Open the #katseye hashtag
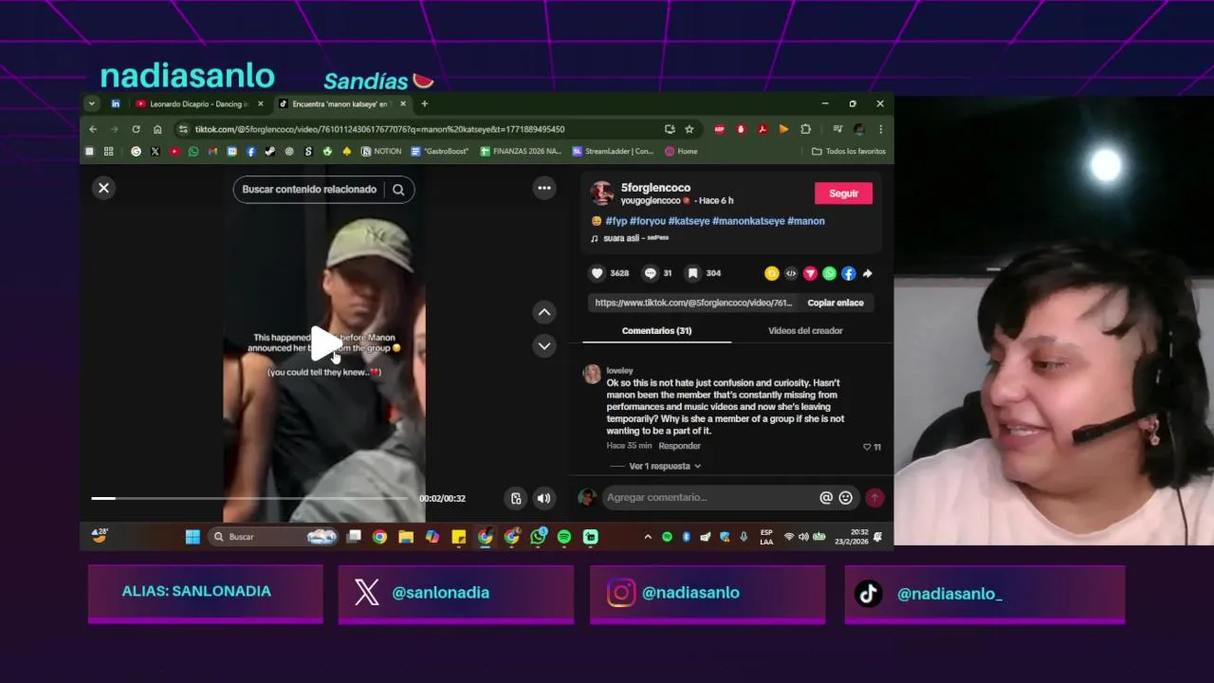1214x683 pixels. click(689, 221)
